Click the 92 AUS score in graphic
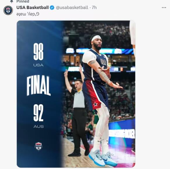The height and width of the screenshot is (169, 170). pyautogui.click(x=38, y=116)
